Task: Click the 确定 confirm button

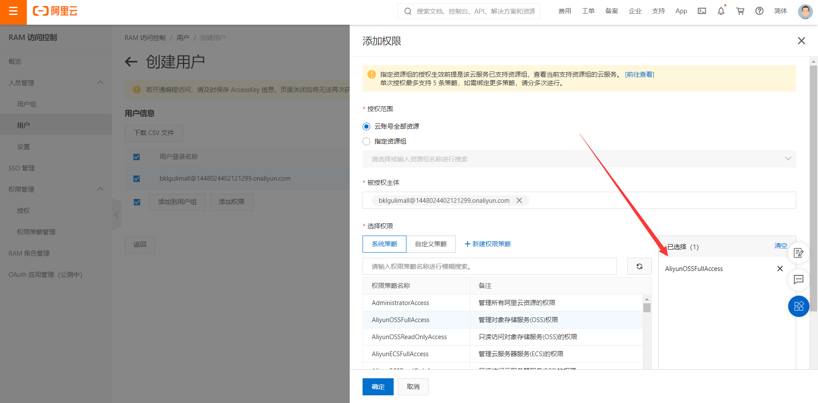Action: [x=377, y=386]
